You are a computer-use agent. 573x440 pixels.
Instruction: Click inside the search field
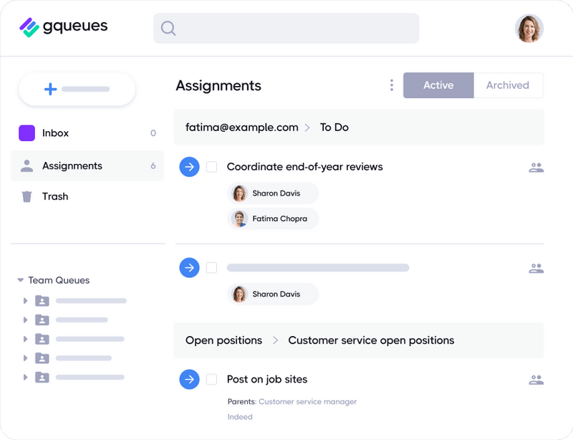point(285,28)
